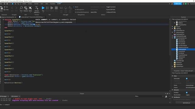Viewport: 195px width, 109px height.
Task: Select PrintScript in Explorer
Action: (x=181, y=53)
